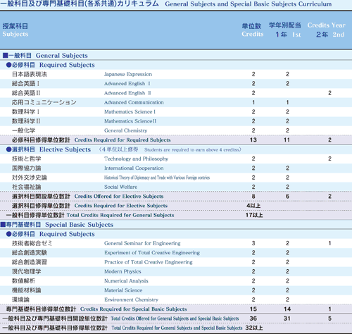Click 'Advanced Communication' subject text
This screenshot has width=352, height=334.
point(134,102)
